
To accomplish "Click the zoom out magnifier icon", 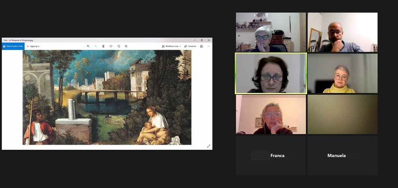I will coord(96,46).
